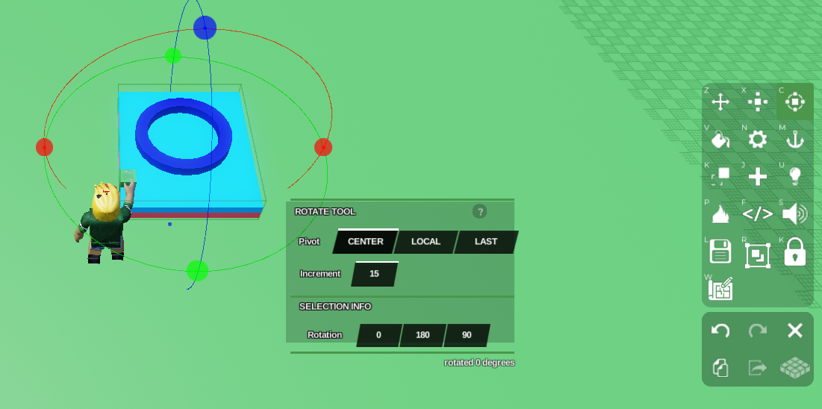Select the padlock Lock tool

coord(795,252)
